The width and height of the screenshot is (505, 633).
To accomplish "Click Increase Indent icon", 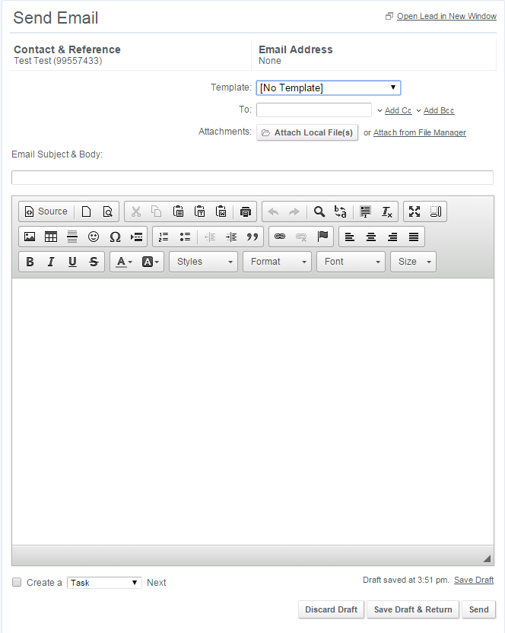I will tap(231, 237).
